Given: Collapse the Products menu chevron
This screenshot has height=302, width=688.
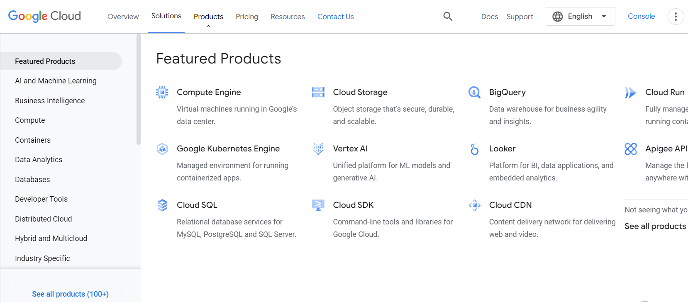Looking at the screenshot, I should point(208,26).
